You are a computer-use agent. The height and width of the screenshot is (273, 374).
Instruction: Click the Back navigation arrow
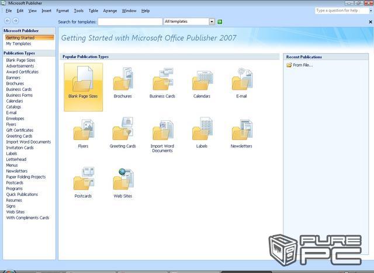[8, 20]
